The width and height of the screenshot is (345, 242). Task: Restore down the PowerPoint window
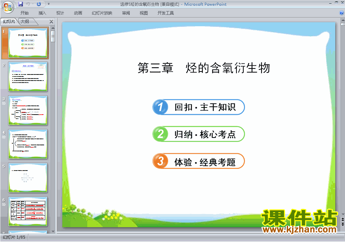point(336,3)
